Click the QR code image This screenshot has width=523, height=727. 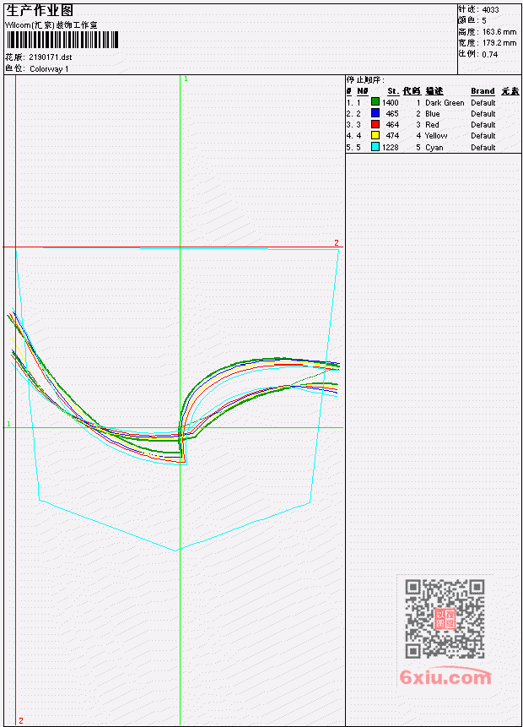coord(445,619)
